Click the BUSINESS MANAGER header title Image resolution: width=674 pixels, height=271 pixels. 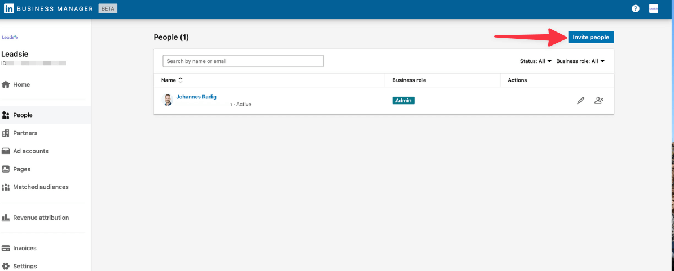56,8
